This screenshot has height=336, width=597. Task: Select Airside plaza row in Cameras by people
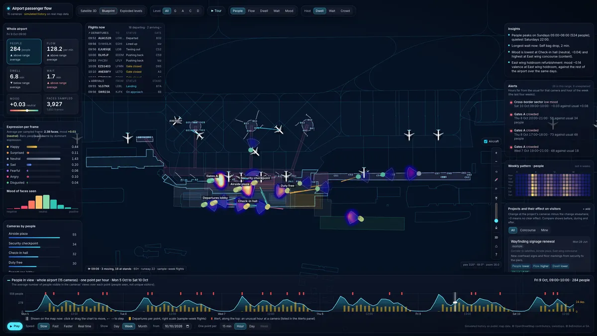pos(42,234)
